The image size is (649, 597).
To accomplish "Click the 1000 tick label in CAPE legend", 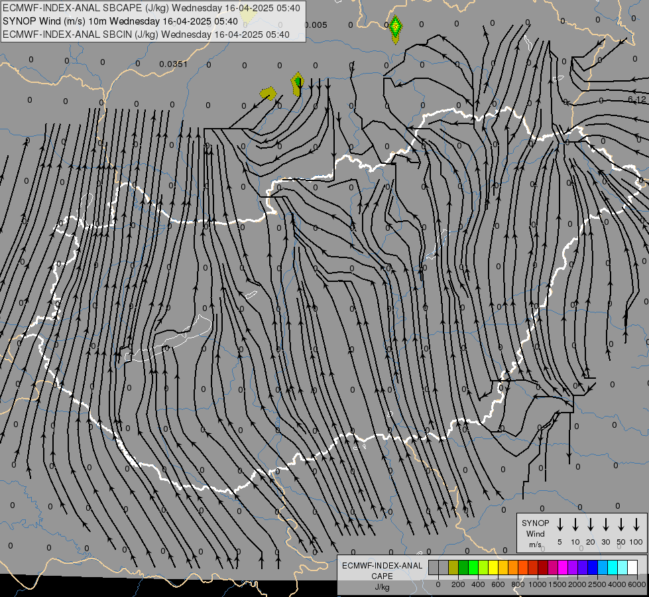I will point(538,584).
